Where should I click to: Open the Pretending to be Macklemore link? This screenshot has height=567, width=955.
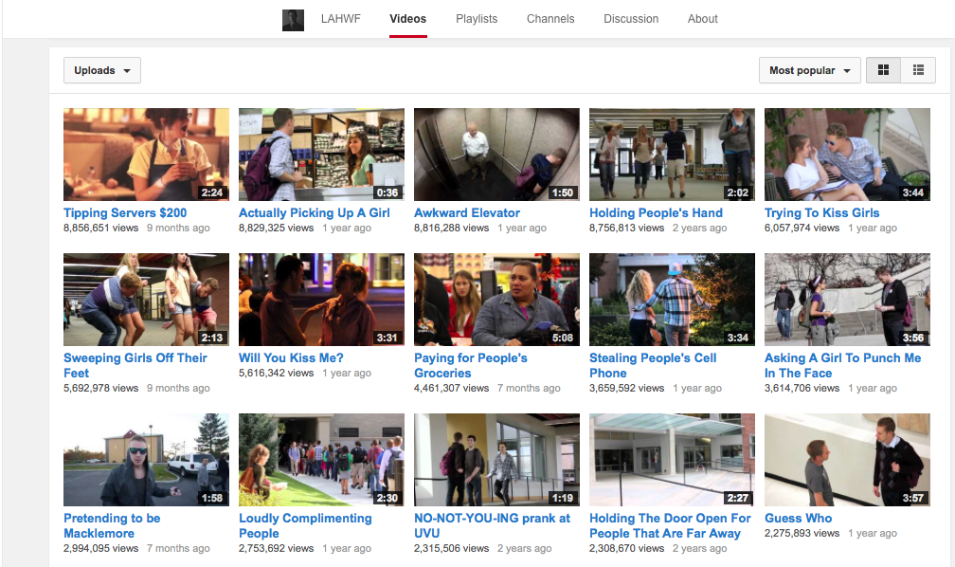click(x=112, y=525)
